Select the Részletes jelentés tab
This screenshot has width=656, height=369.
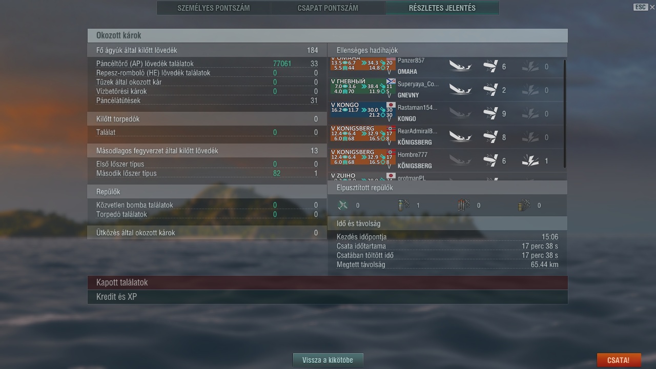442,8
